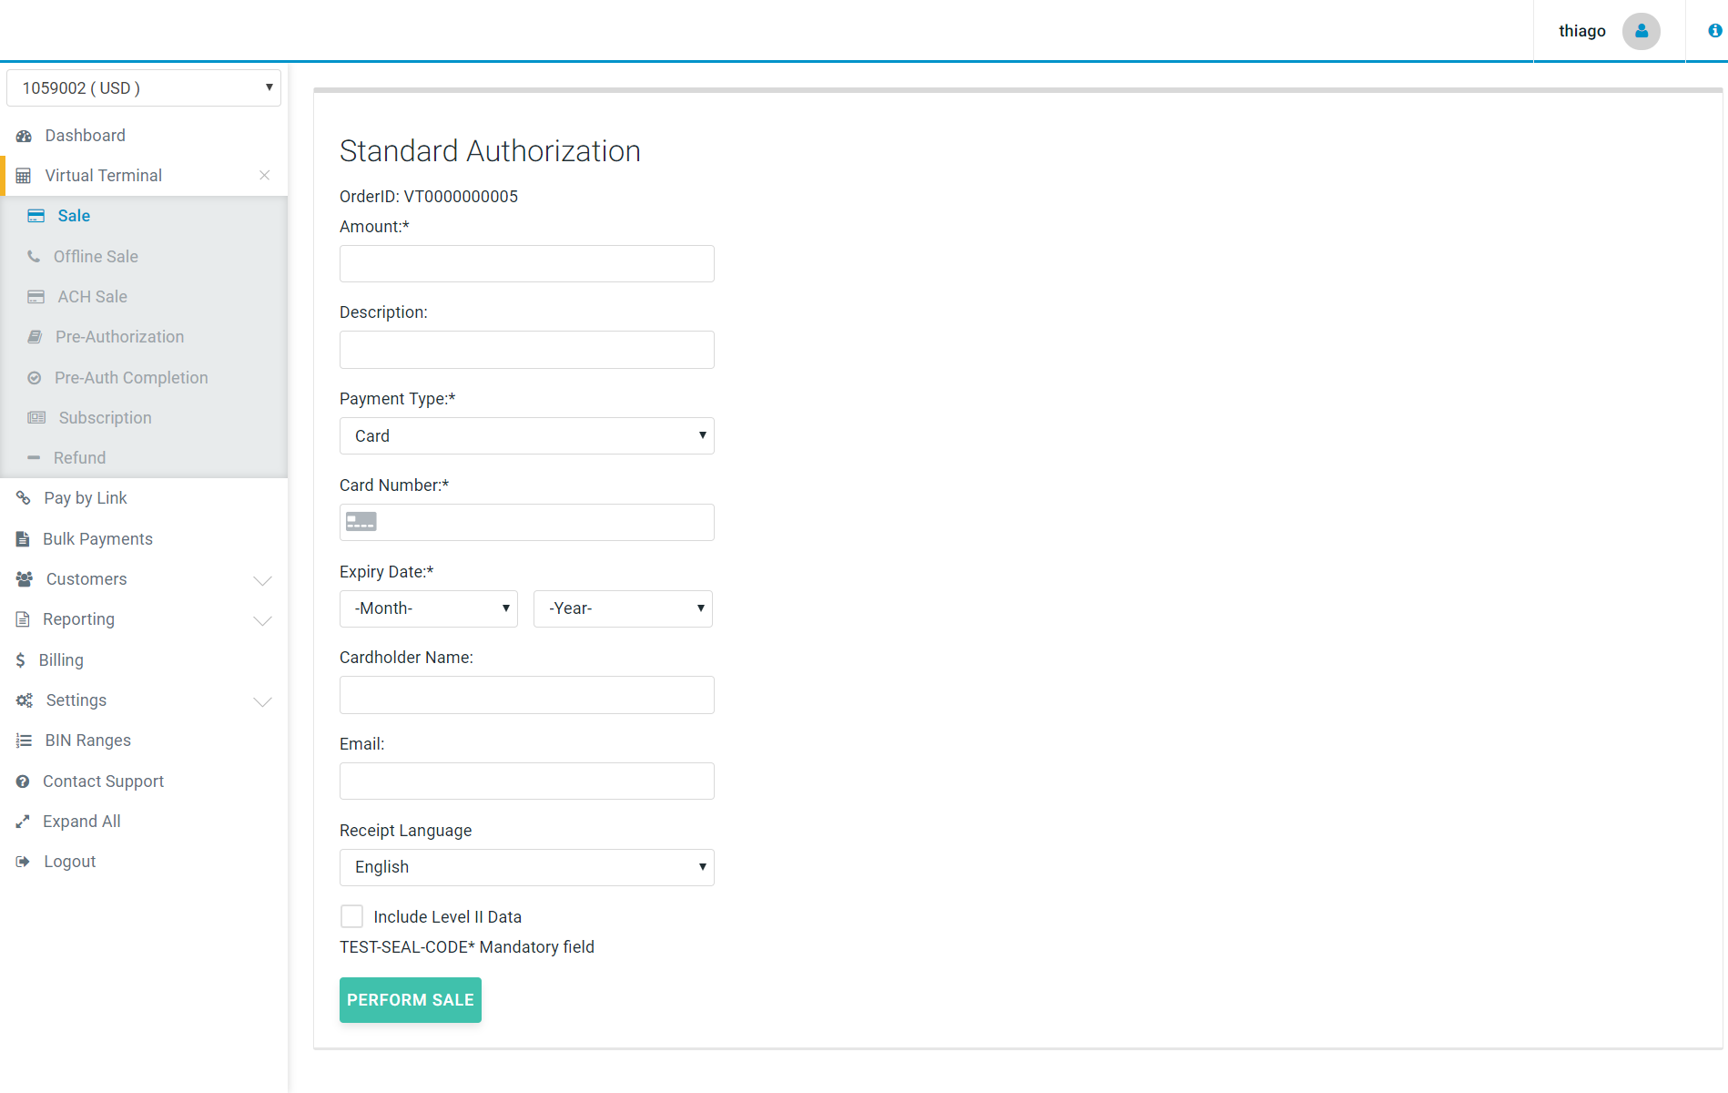Image resolution: width=1728 pixels, height=1093 pixels.
Task: Click the Dashboard gauge icon
Action: [x=25, y=136]
